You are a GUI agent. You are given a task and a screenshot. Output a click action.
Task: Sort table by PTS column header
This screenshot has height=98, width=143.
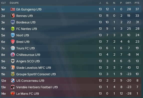[x=137, y=3]
